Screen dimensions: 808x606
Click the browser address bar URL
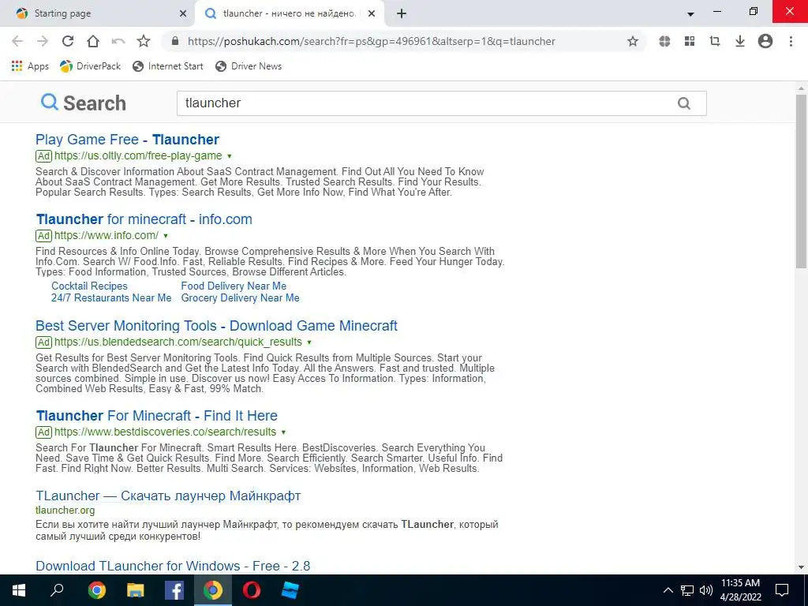tap(371, 41)
